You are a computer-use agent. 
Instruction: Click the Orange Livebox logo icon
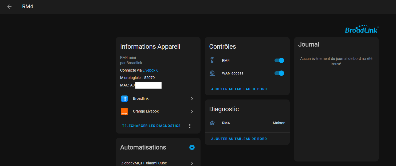click(124, 111)
